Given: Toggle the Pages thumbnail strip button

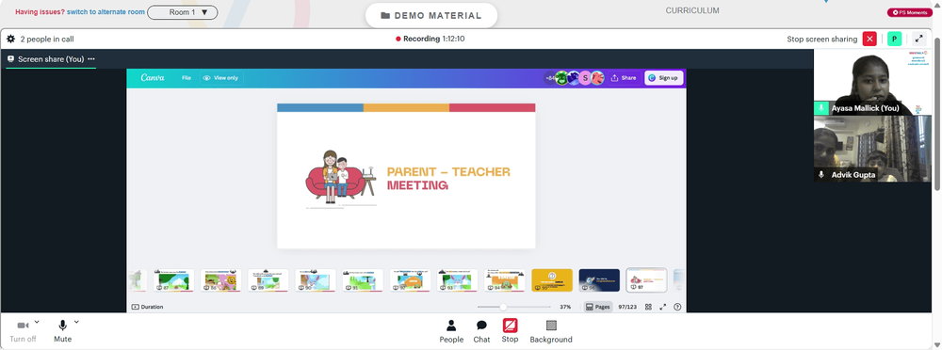Looking at the screenshot, I should (x=598, y=307).
